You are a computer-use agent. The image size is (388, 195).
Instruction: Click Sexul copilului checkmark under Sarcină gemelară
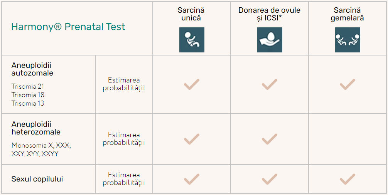click(348, 179)
